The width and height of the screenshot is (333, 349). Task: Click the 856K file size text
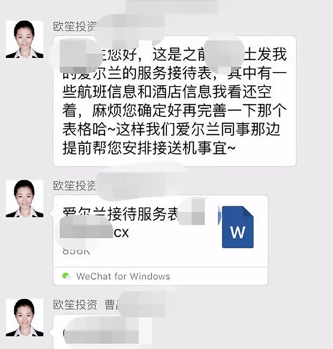click(x=76, y=251)
